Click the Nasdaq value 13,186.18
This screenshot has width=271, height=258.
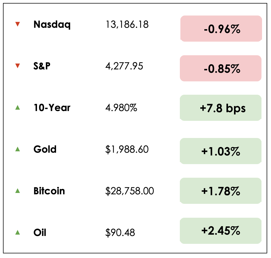pyautogui.click(x=127, y=24)
